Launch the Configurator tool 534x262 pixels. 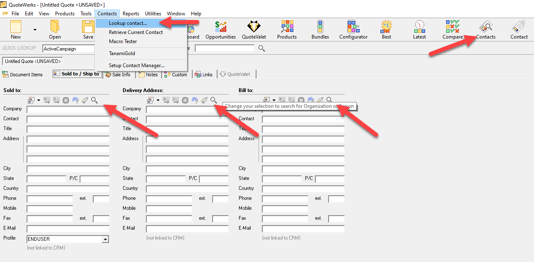(353, 29)
